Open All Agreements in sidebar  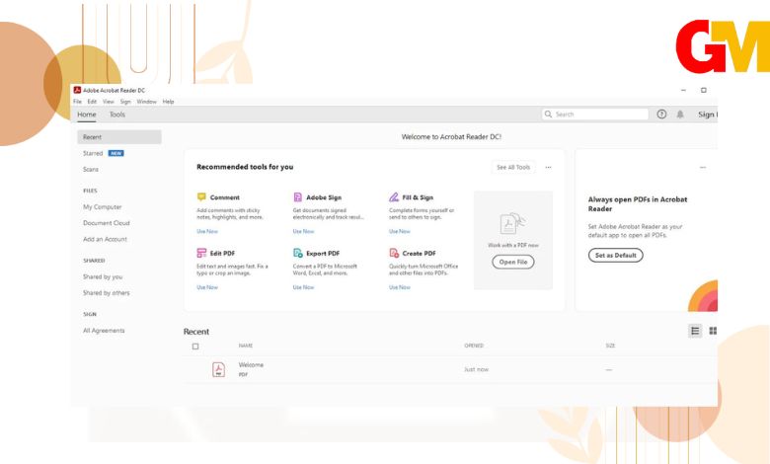pyautogui.click(x=104, y=331)
